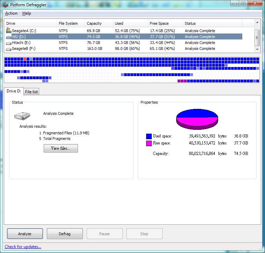The width and height of the screenshot is (265, 253).
Task: Select the SeageteB (F:) drive name
Action: 24,49
